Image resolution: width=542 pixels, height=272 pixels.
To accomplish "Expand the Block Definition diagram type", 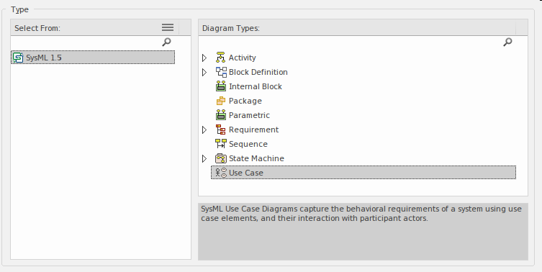I will tap(204, 72).
